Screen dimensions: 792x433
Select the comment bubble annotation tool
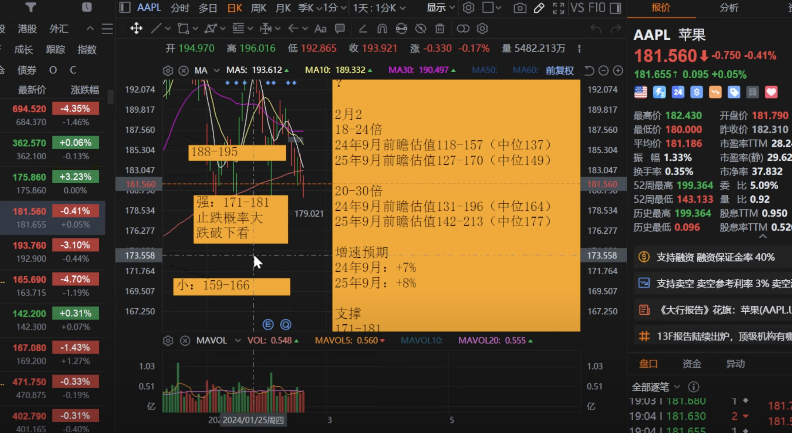[340, 29]
